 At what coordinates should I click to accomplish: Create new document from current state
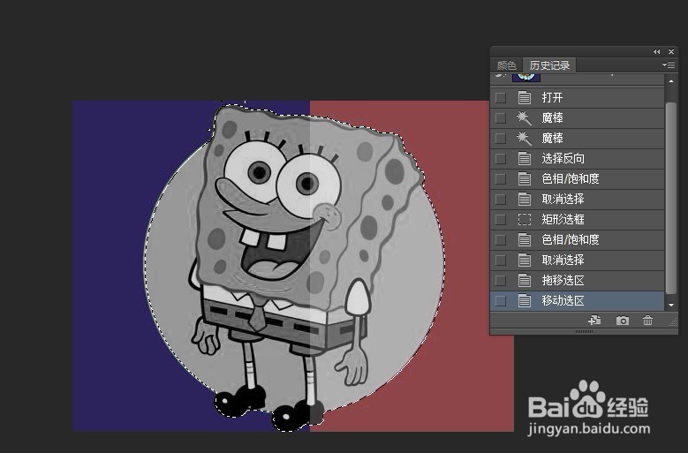[x=594, y=321]
